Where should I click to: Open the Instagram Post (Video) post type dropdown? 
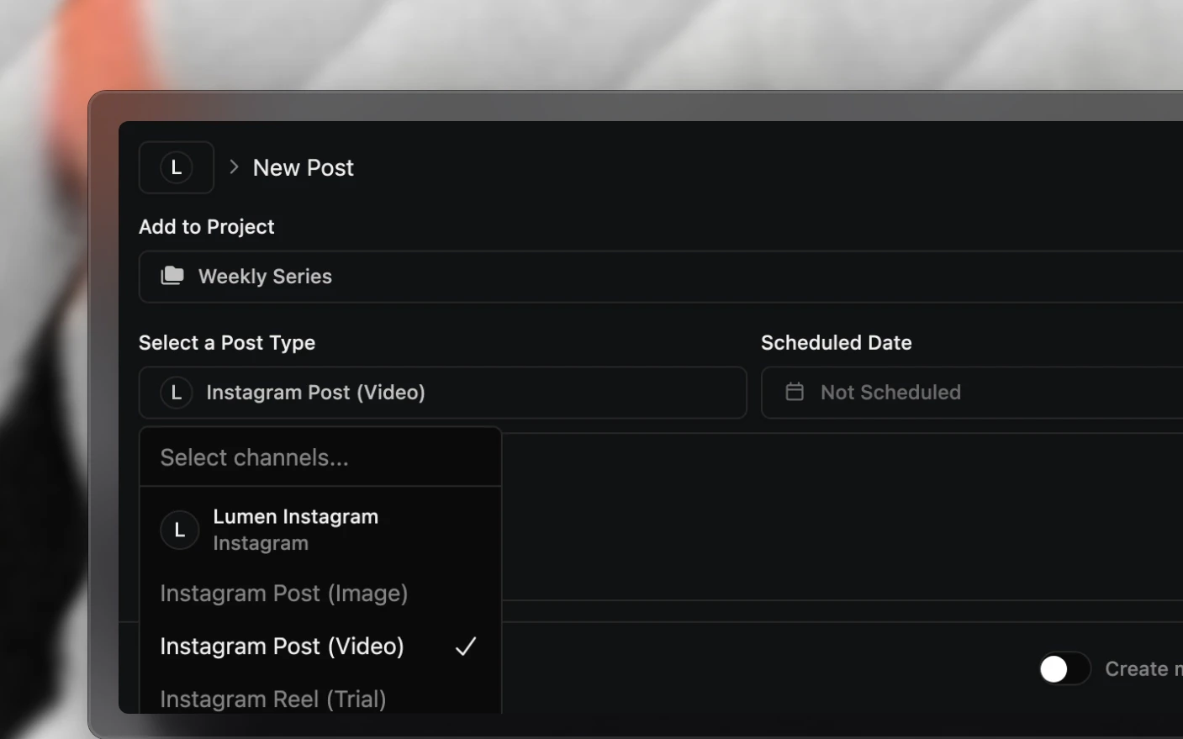tap(443, 393)
